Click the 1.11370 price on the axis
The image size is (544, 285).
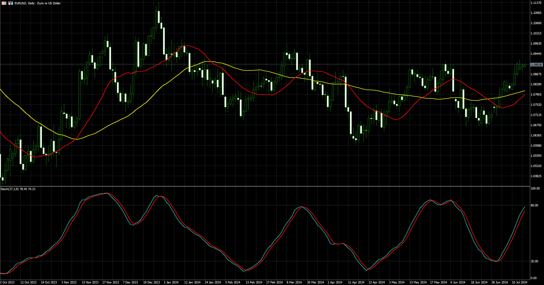tap(536, 3)
